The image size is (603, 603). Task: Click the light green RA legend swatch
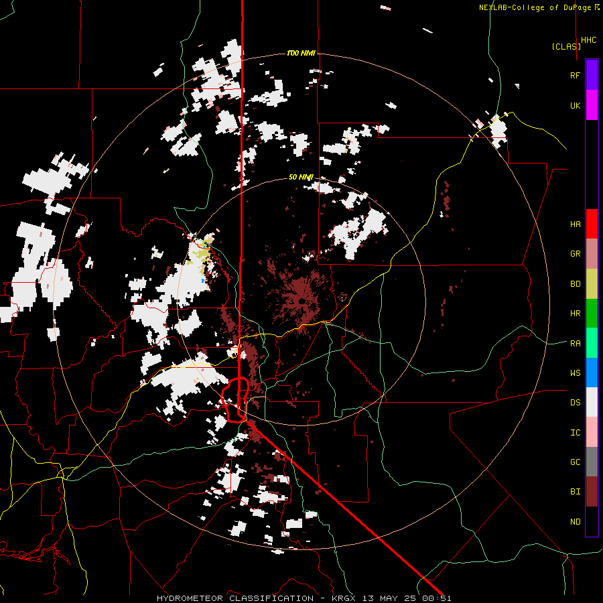click(592, 343)
